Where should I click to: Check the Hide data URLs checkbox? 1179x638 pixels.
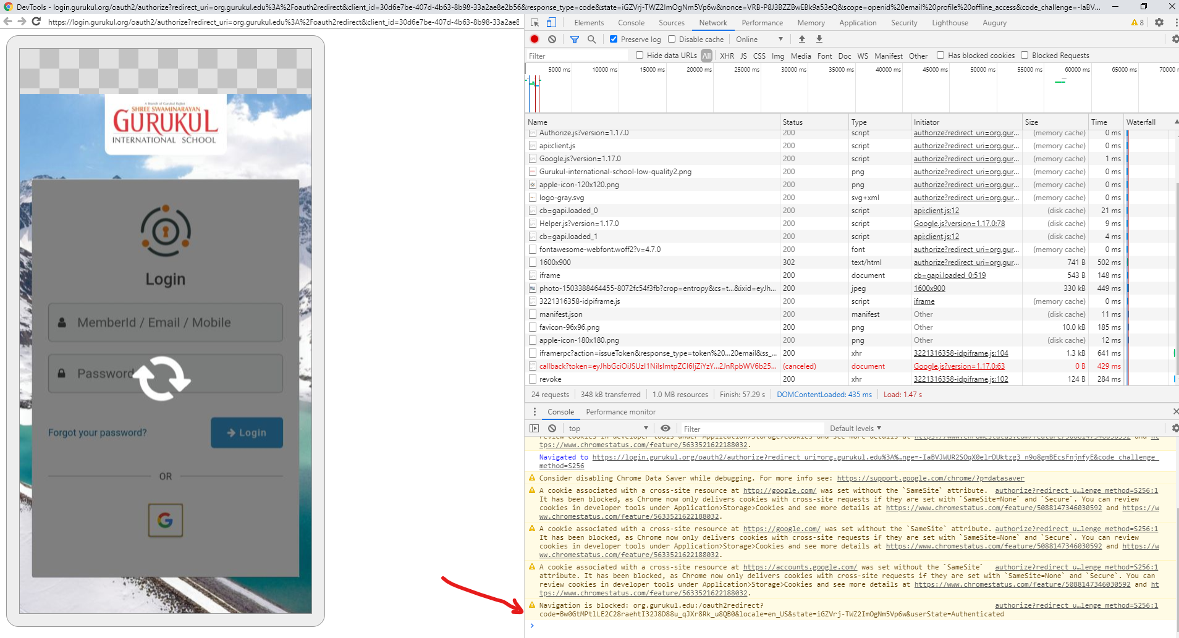640,55
